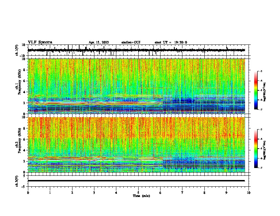
Task: Click the "-5" label on ch.1 color scale
Action: [x=261, y=90]
